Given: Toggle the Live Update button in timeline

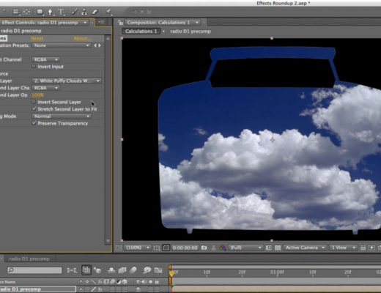Looking at the screenshot, I should coord(86,270).
